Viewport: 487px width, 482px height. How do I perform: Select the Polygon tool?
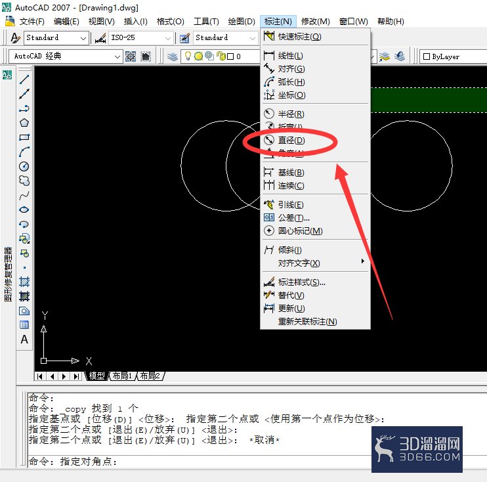click(x=24, y=123)
